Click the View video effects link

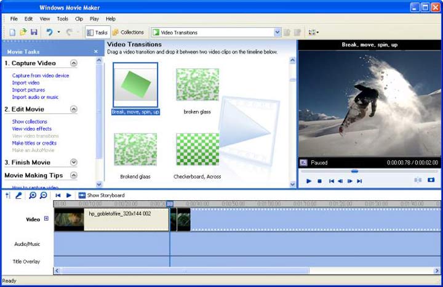pos(32,129)
